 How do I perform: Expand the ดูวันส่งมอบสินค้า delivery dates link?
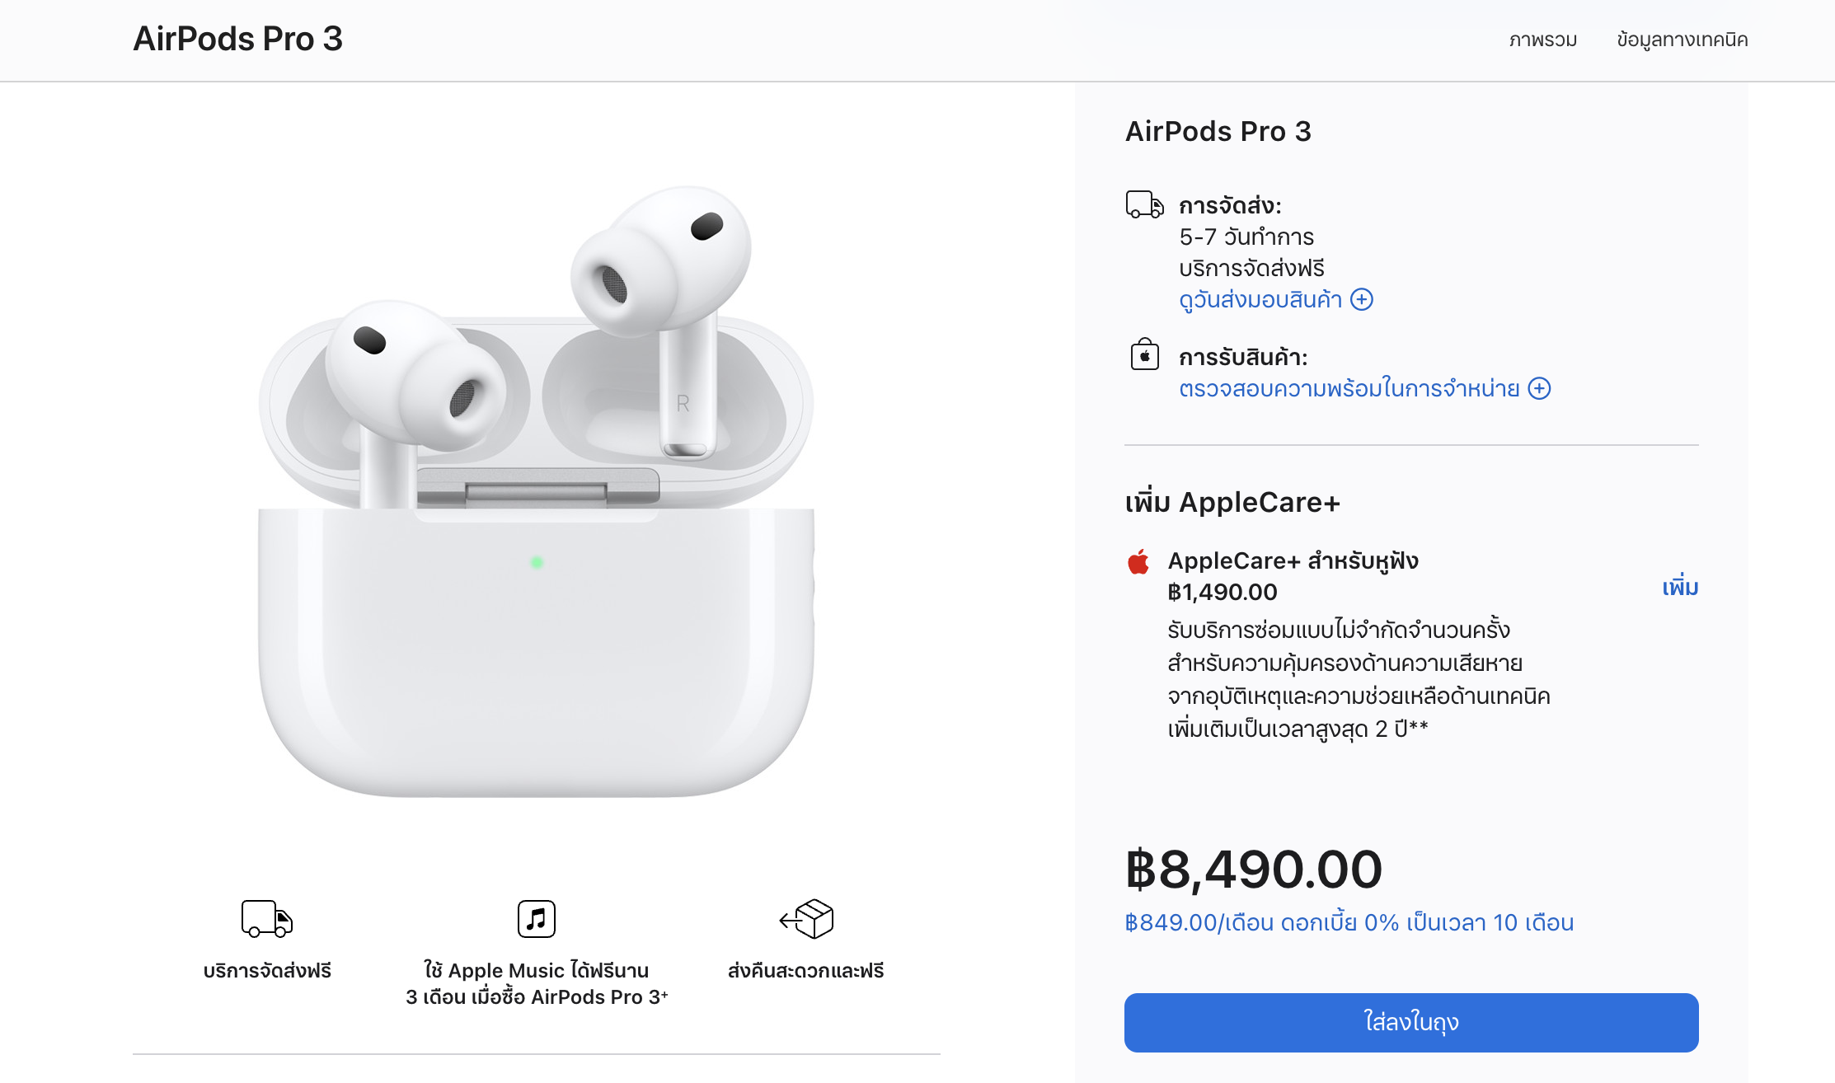point(1260,300)
